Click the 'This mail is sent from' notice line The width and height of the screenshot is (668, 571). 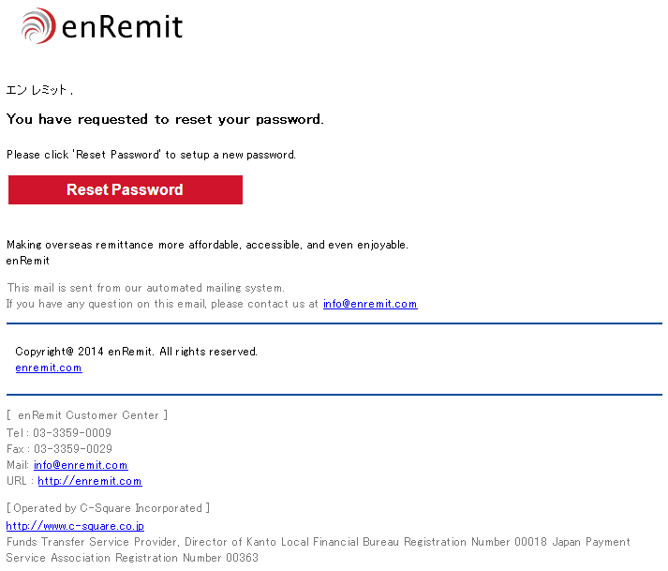(x=145, y=288)
